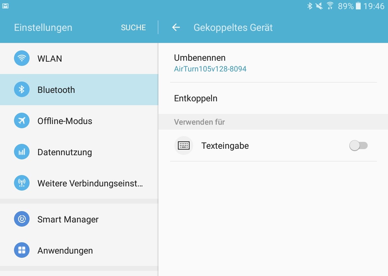
Task: Open Datennutzung settings
Action: [x=79, y=152]
